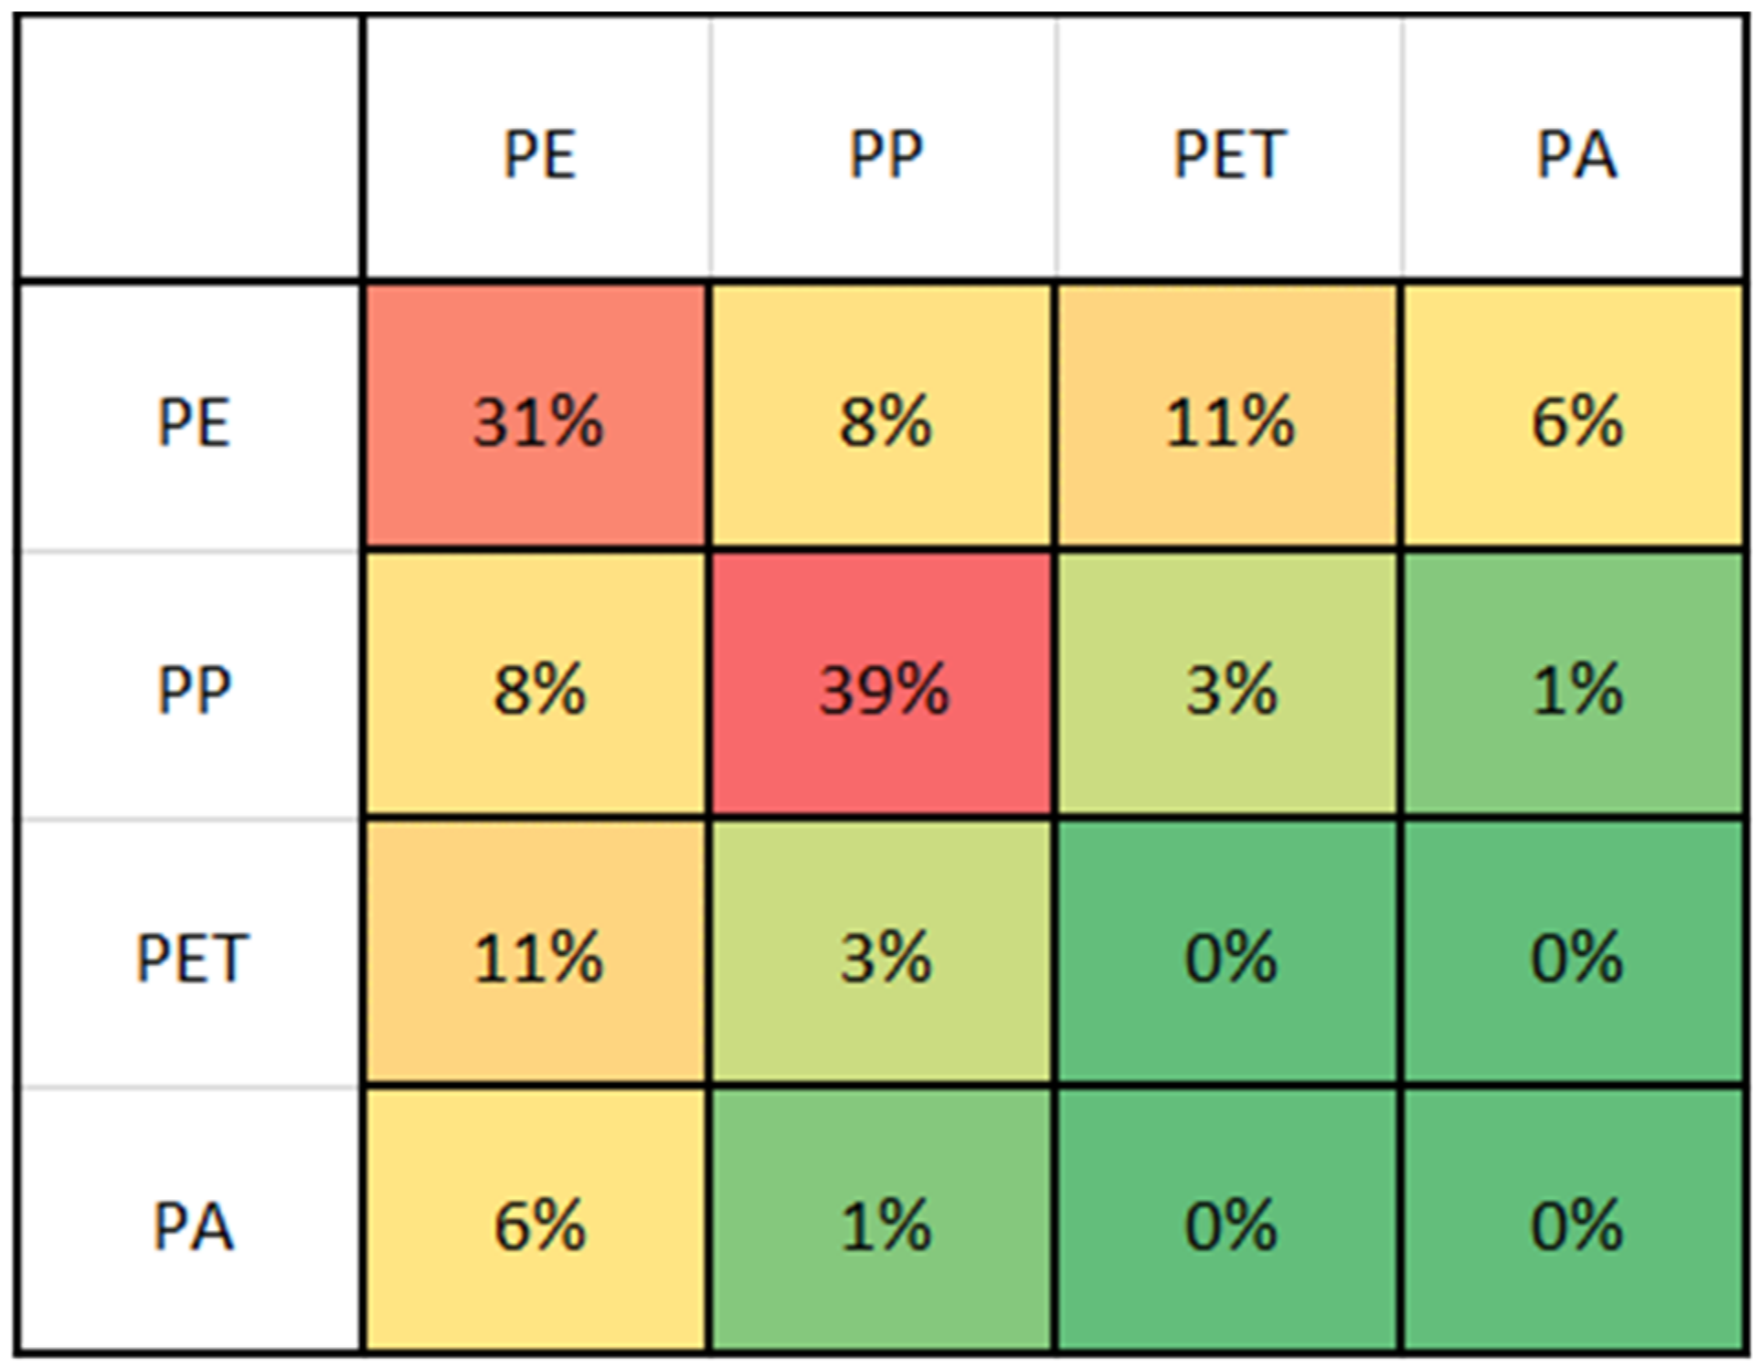The width and height of the screenshot is (1761, 1368).
Task: Select the 0% cell at PET row, PET column
Action: click(1229, 957)
